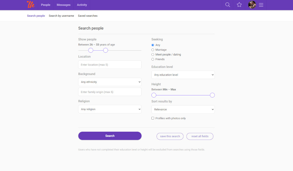Select the Marriage radio option

[x=153, y=50]
